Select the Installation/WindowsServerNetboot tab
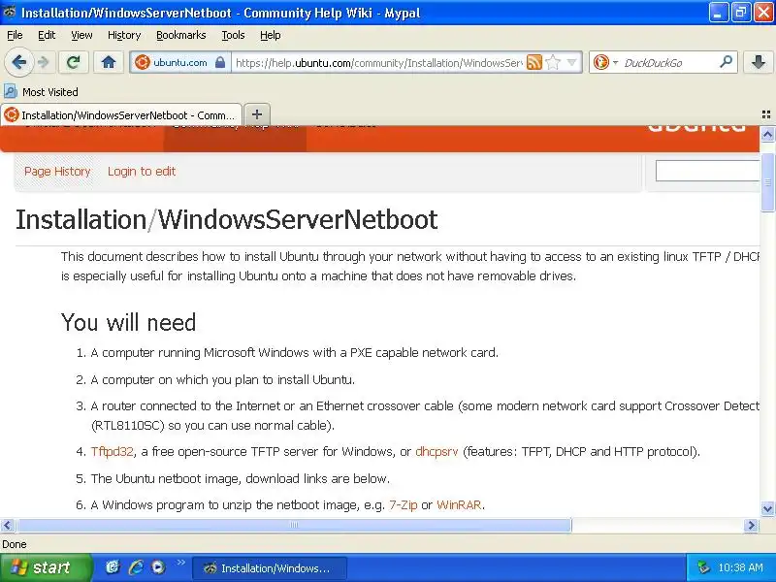 tap(121, 115)
